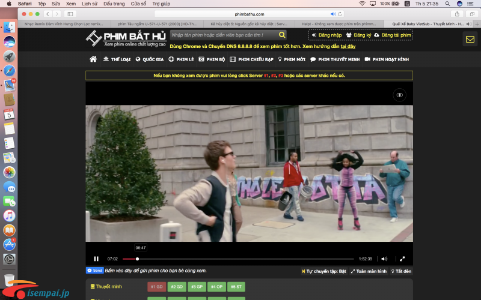
Task: Open System Preferences gear in Dock
Action: (x=9, y=259)
